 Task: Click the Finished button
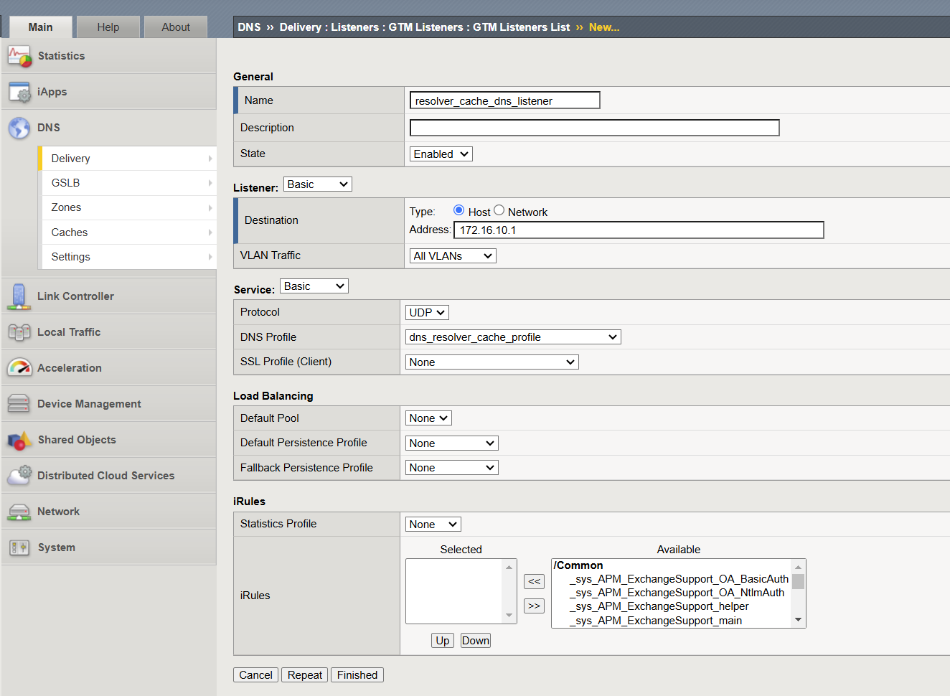click(357, 674)
